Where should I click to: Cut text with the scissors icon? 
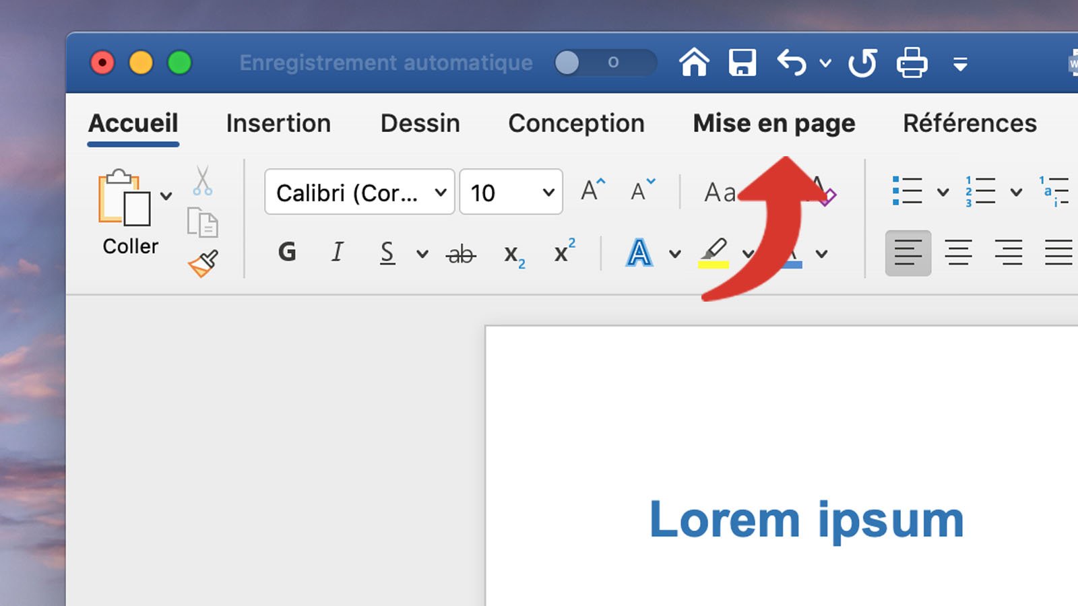[x=202, y=180]
